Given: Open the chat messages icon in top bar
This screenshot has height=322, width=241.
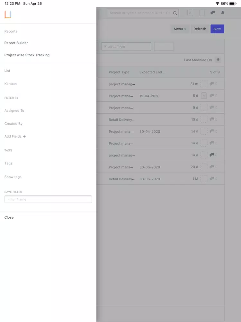Looking at the screenshot, I should coord(213,13).
